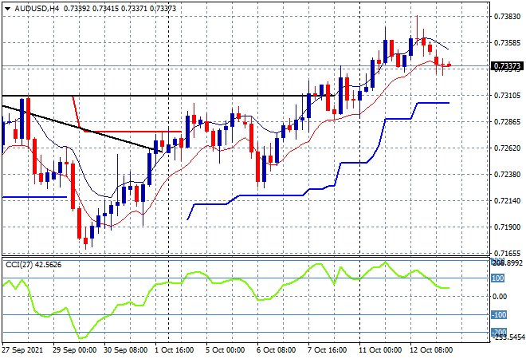This screenshot has width=526, height=359.
Task: Open the chart menu triangle beside AUDUSD,H4
Action: click(7, 9)
